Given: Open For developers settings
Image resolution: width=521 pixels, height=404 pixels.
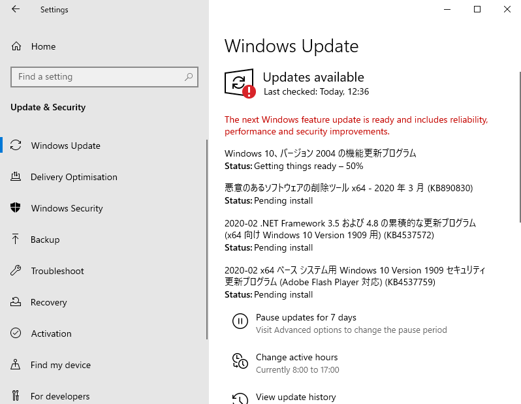Looking at the screenshot, I should point(60,396).
